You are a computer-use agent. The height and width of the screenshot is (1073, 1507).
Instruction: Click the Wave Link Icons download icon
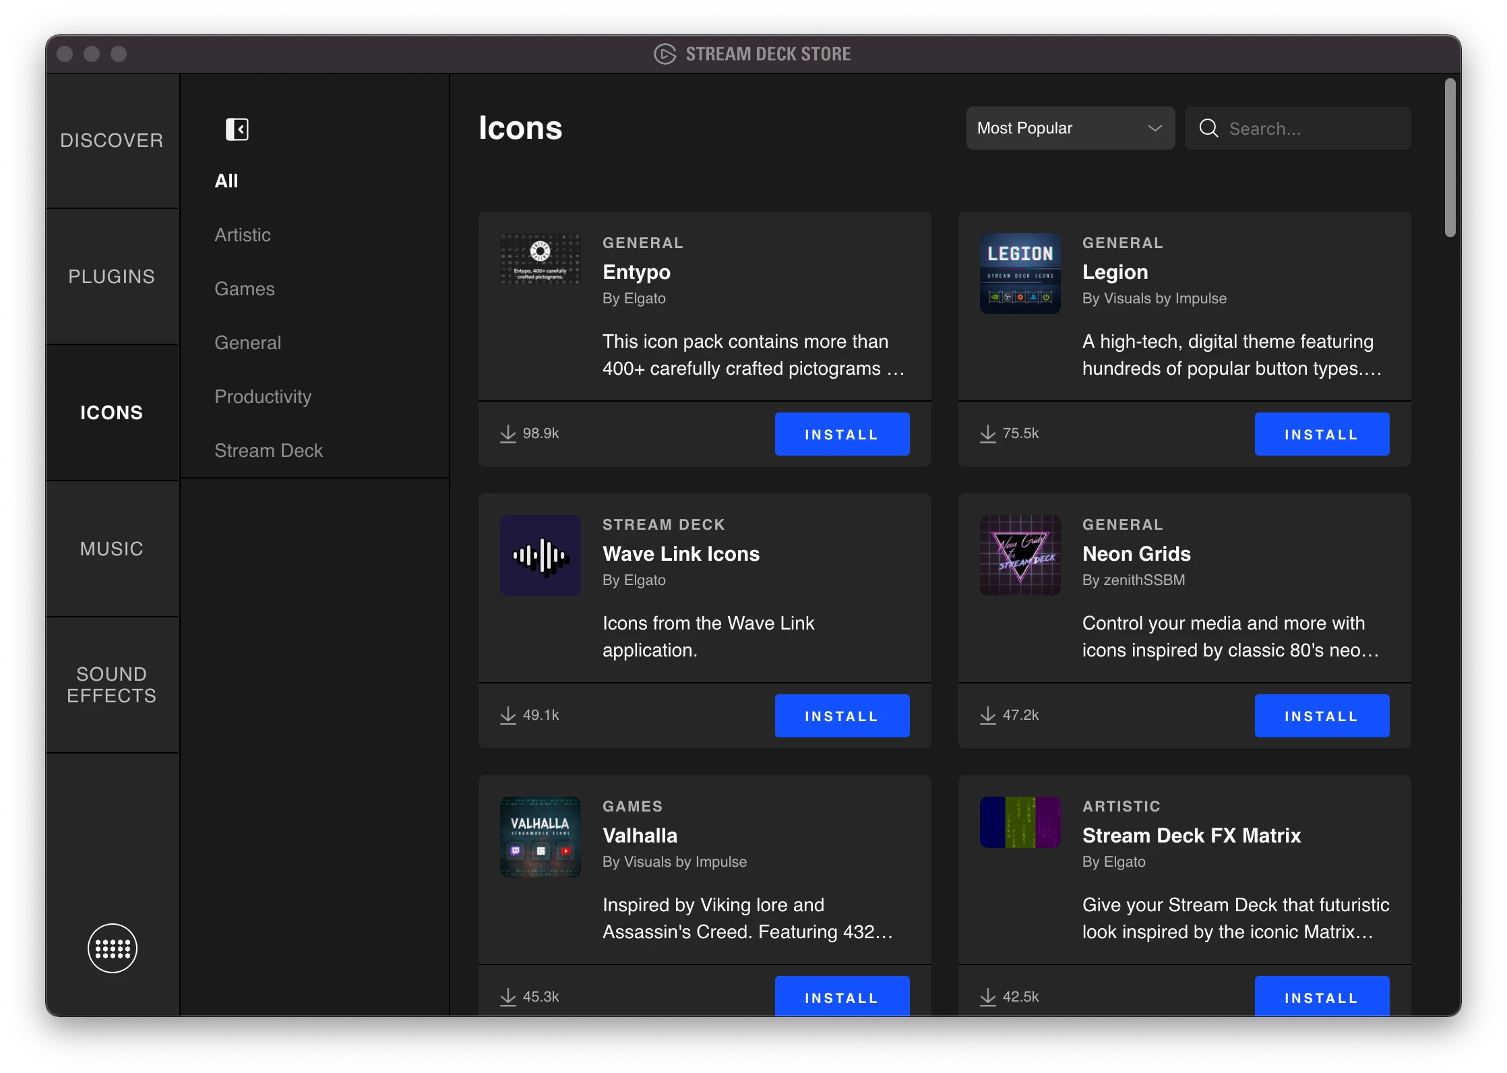tap(508, 715)
